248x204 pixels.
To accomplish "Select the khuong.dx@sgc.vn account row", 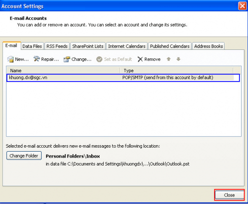I will click(123, 78).
